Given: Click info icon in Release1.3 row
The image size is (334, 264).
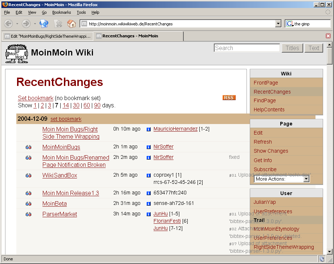Looking at the screenshot, I should [x=149, y=193].
